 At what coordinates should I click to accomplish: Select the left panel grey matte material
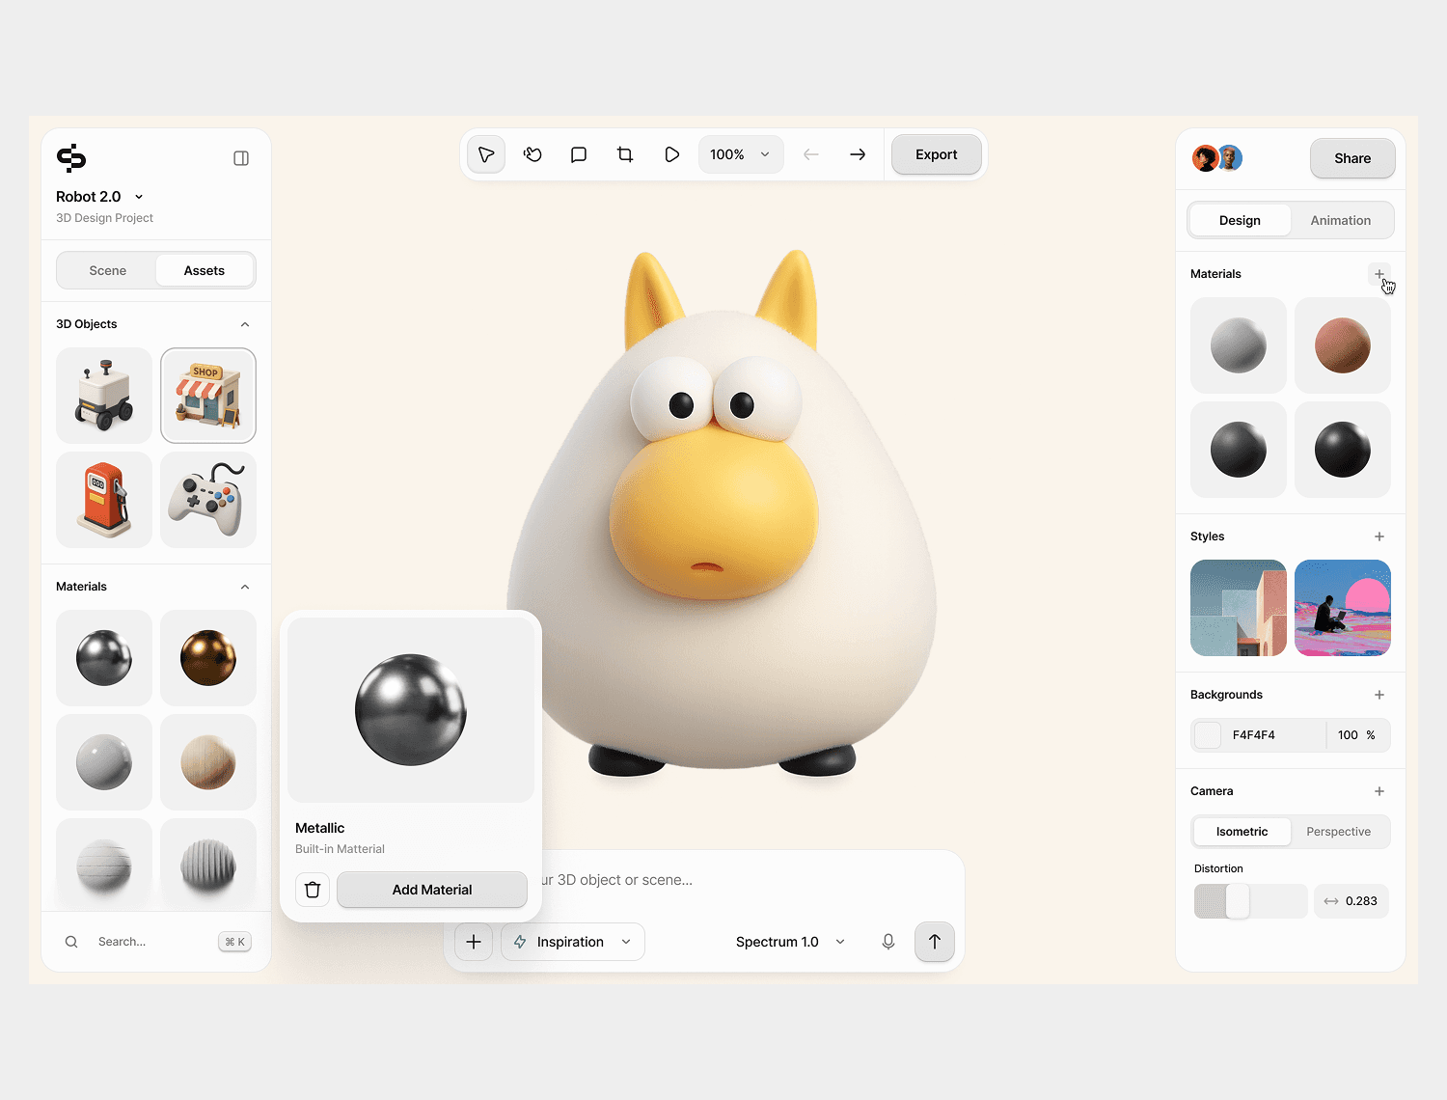click(104, 762)
